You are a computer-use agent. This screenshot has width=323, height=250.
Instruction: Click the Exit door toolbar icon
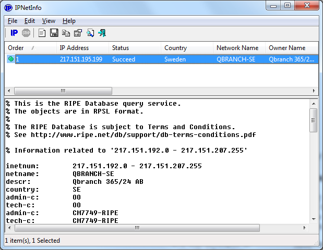(102, 33)
